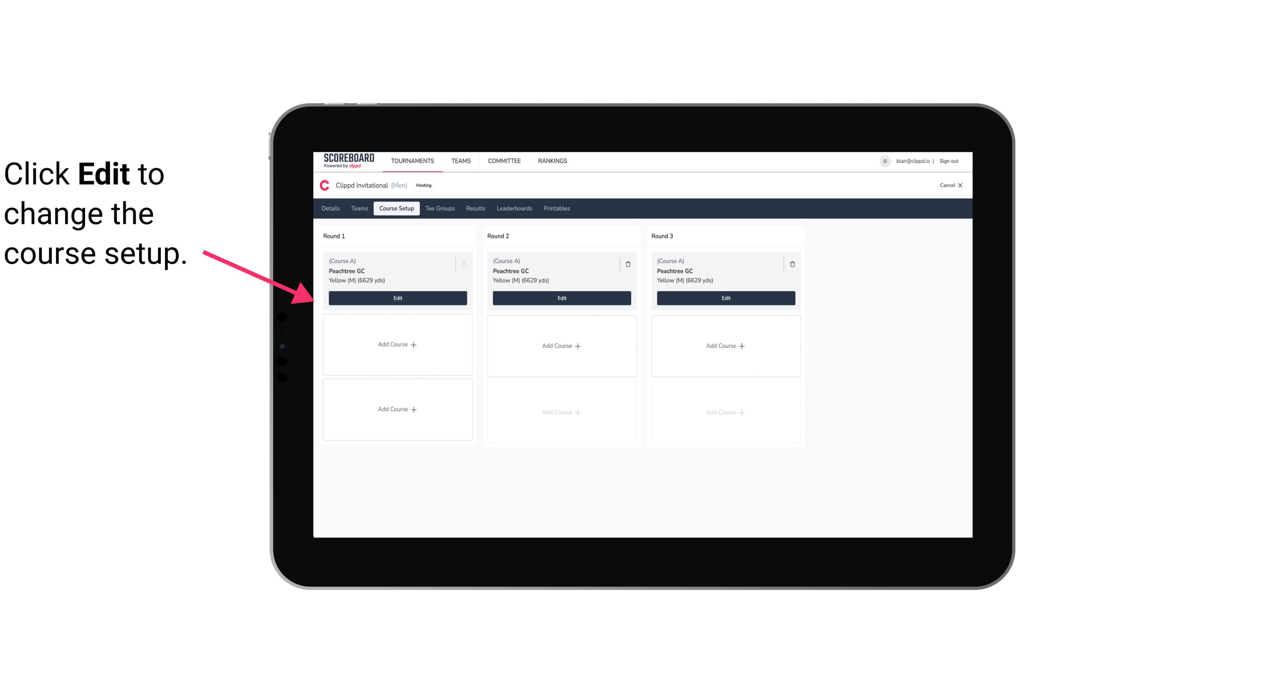The height and width of the screenshot is (689, 1281).
Task: Click Edit button for Round 2
Action: click(x=561, y=297)
